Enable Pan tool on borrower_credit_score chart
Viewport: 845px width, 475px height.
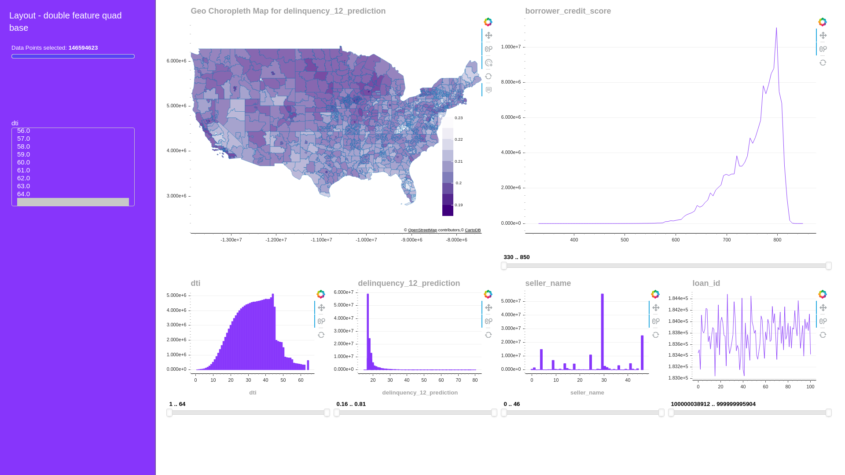point(823,36)
